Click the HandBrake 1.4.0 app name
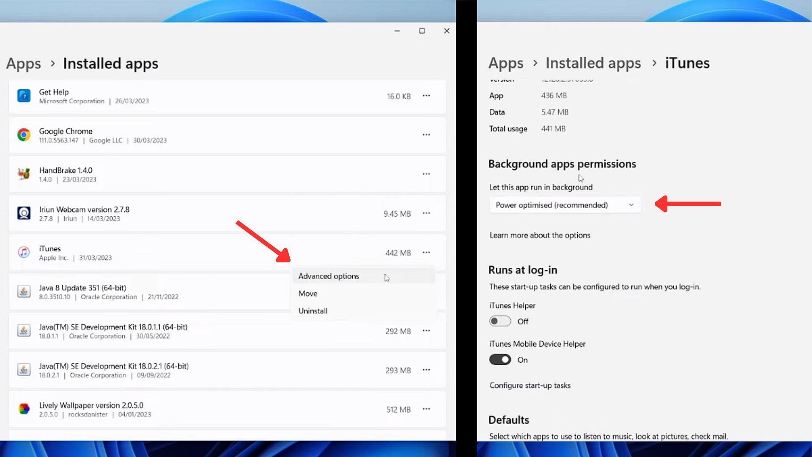Image resolution: width=812 pixels, height=457 pixels. pos(66,170)
